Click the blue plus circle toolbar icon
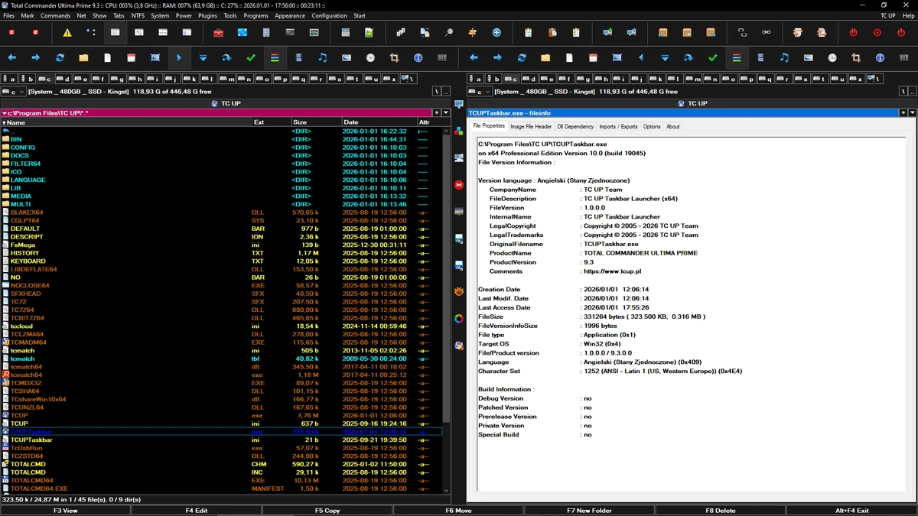 coord(496,33)
